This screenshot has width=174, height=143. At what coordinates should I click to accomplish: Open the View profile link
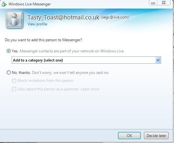click(37, 24)
